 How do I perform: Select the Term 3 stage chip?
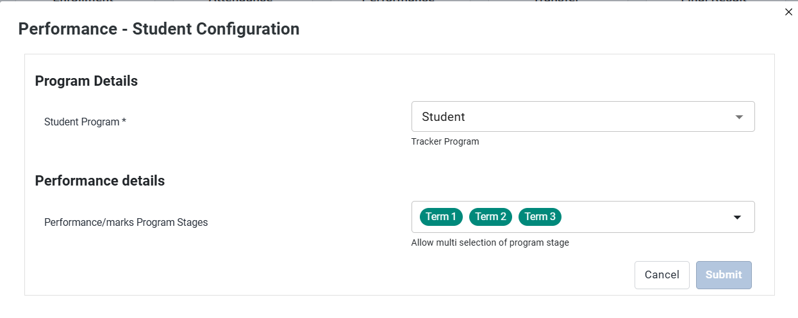click(x=540, y=217)
